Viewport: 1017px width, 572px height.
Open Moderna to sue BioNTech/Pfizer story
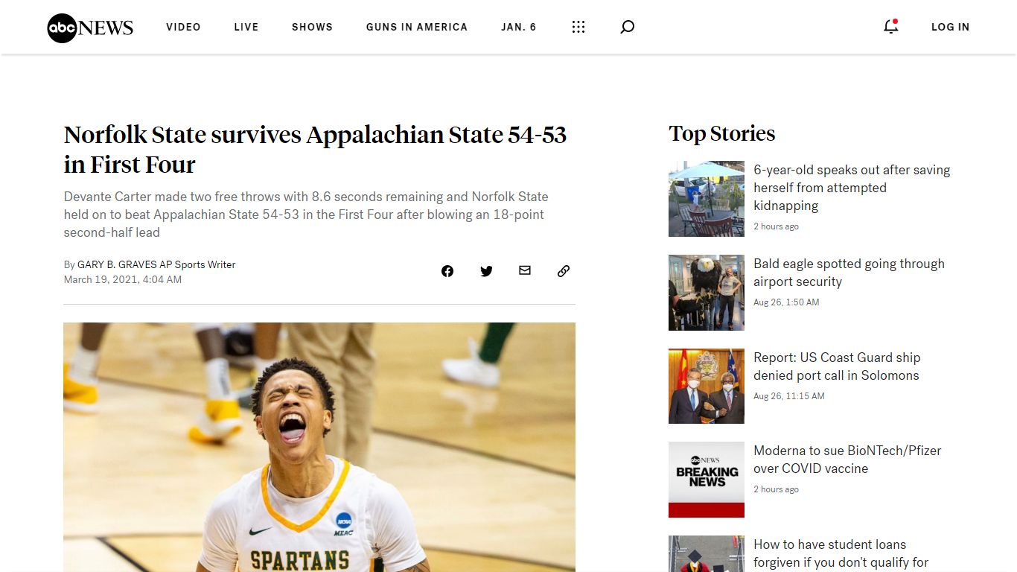(847, 460)
